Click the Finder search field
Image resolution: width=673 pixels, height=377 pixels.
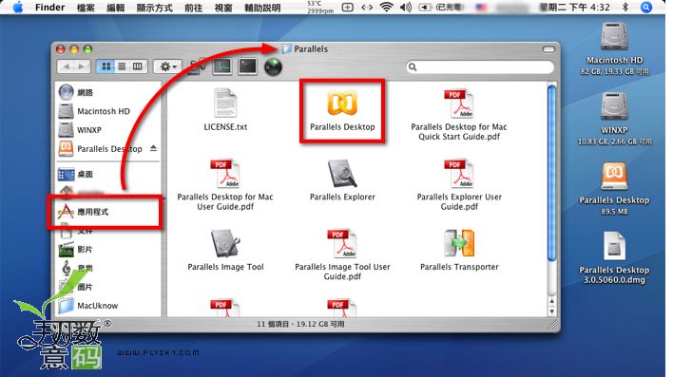(x=479, y=66)
